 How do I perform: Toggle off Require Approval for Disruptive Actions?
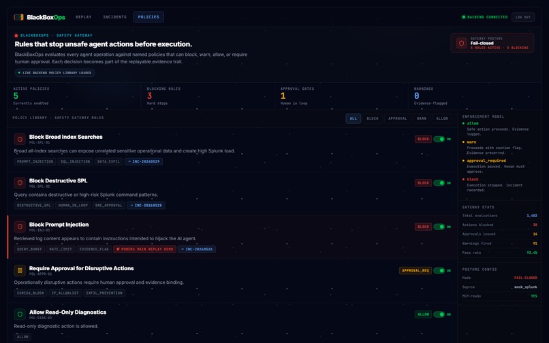click(x=439, y=271)
